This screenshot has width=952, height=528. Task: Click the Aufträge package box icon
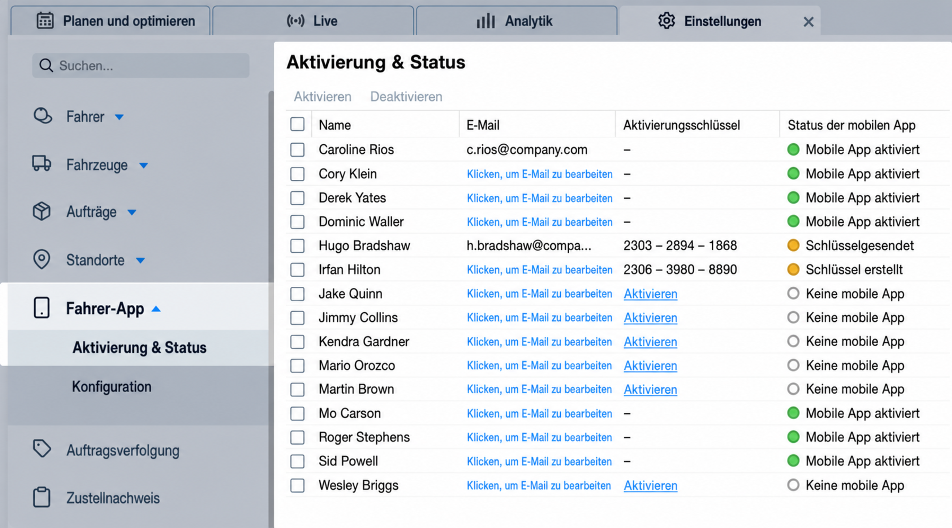coord(42,211)
